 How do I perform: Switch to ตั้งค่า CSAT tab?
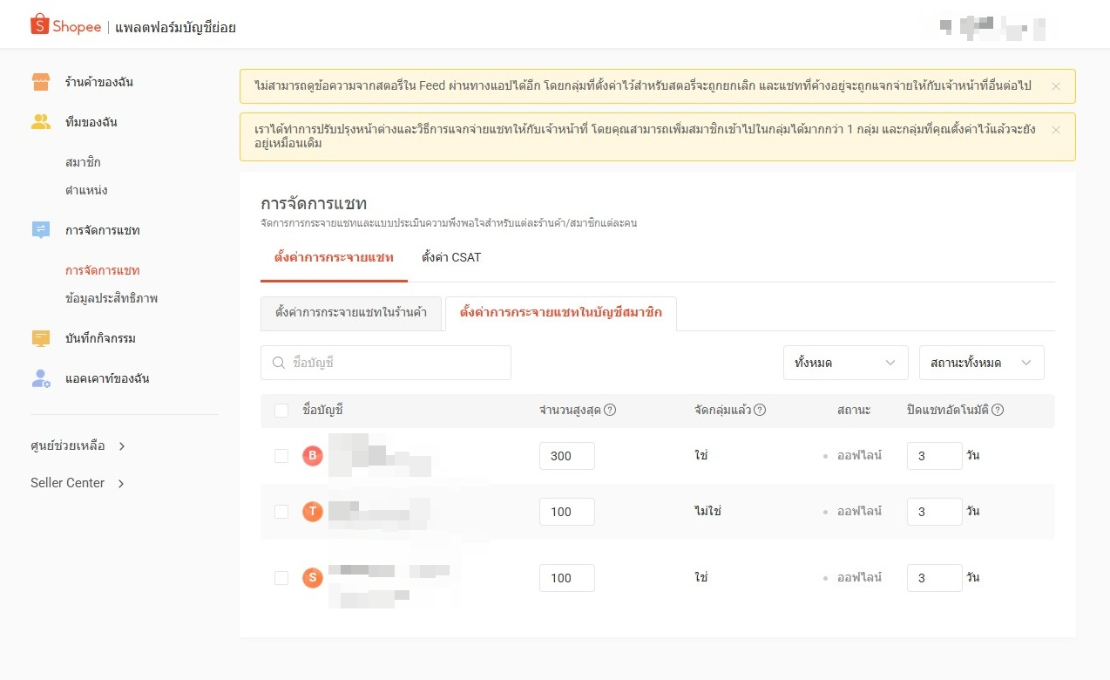pyautogui.click(x=451, y=258)
